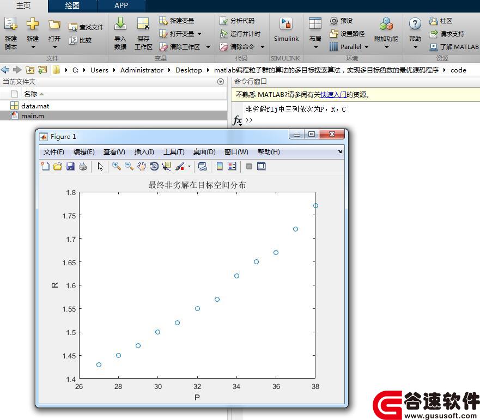This screenshot has width=480, height=420.
Task: Click the Add-Ons (附加功能) icon
Action: click(386, 24)
